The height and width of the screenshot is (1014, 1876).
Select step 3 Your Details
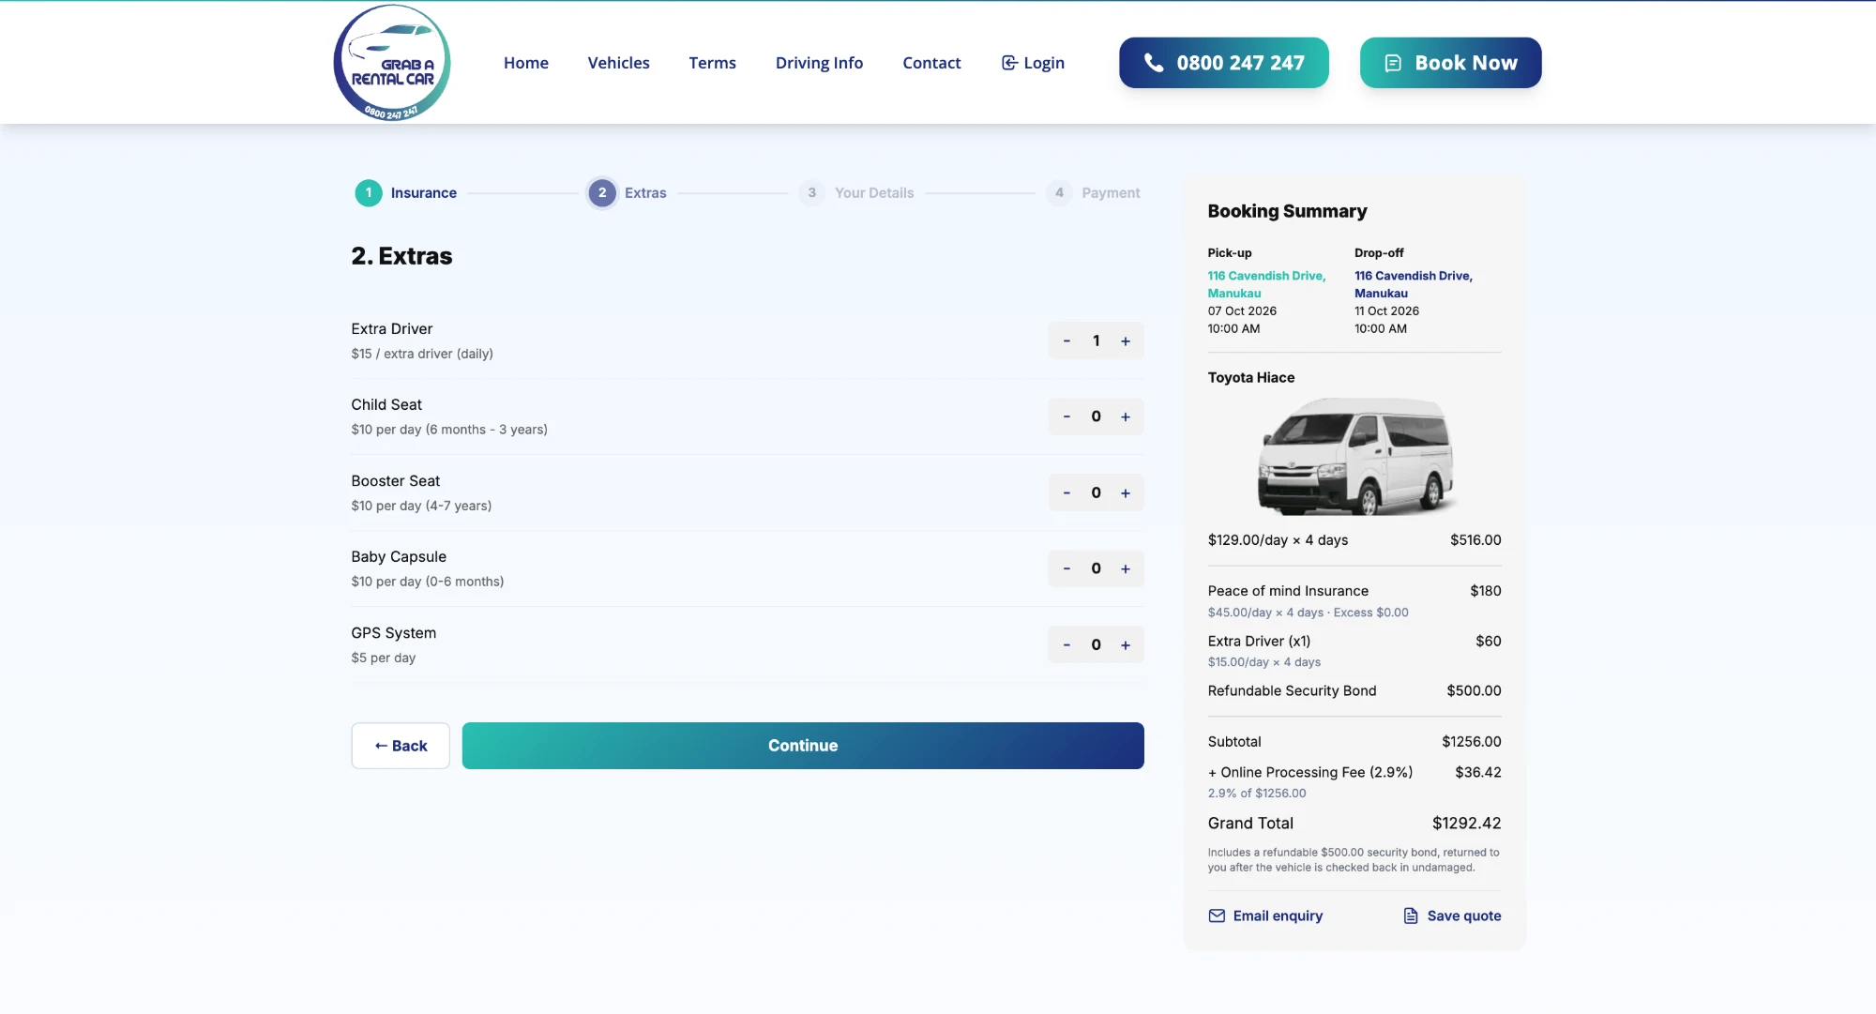856,192
